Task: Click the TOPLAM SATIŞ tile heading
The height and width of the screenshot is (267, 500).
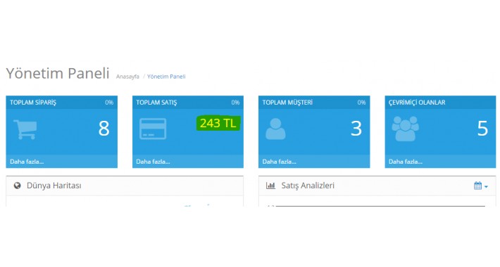Action: tap(156, 103)
